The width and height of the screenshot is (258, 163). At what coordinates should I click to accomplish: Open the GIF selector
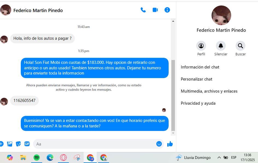[27, 144]
